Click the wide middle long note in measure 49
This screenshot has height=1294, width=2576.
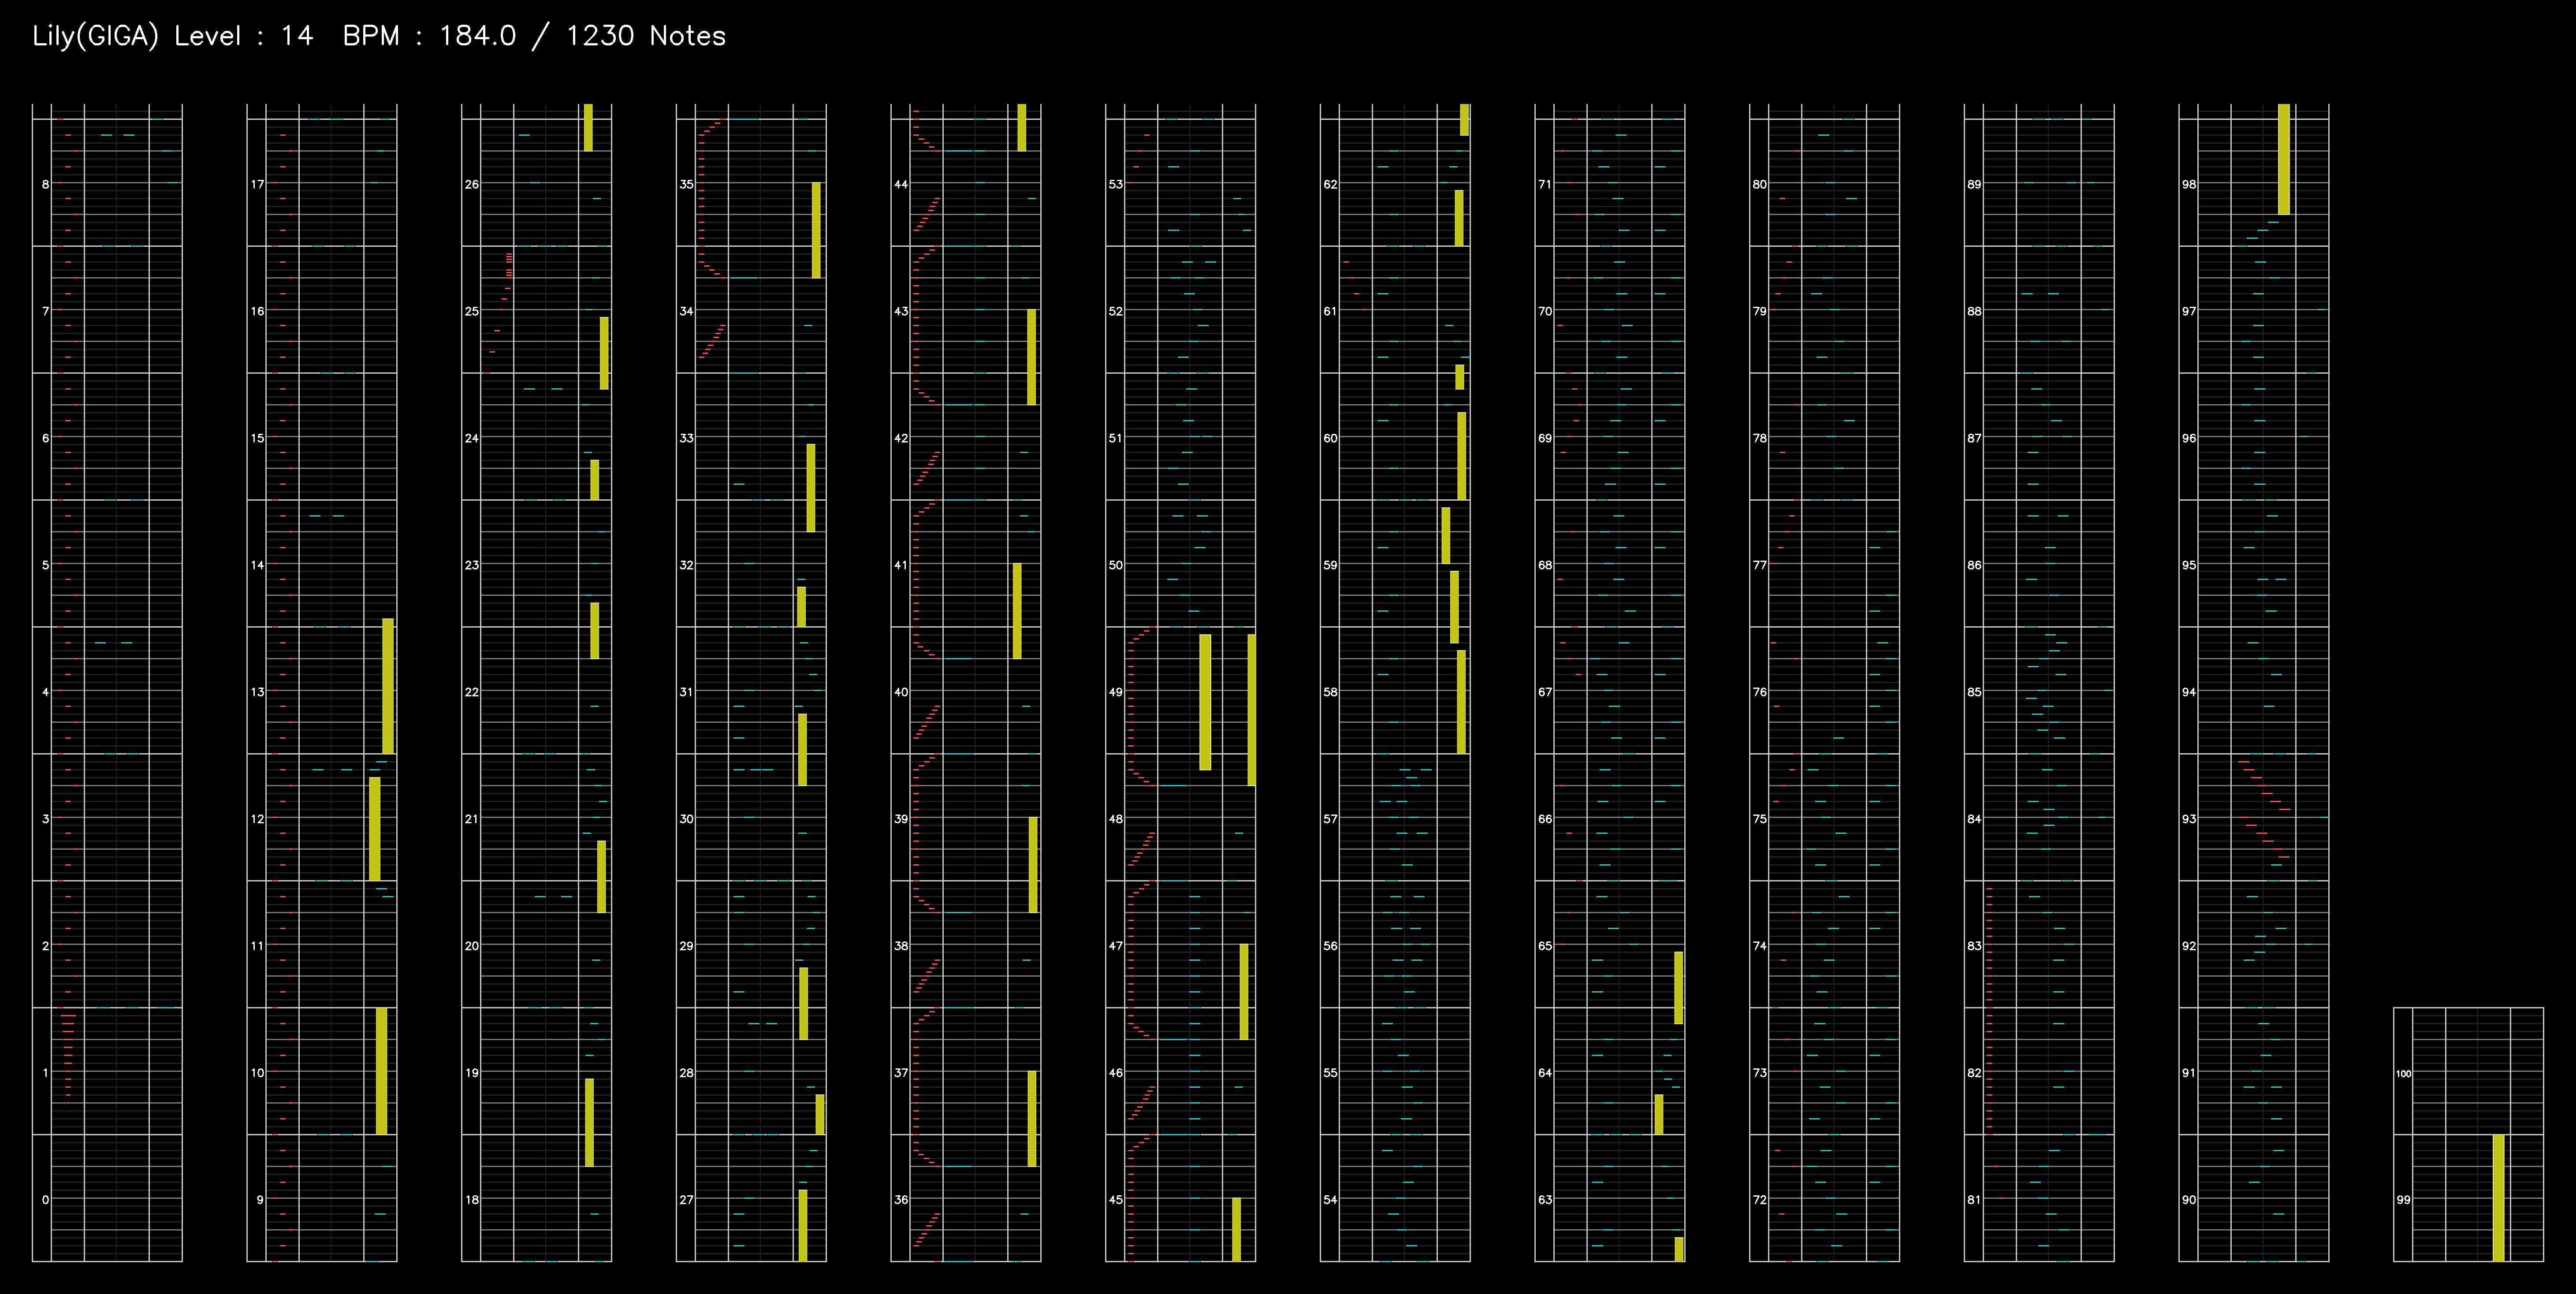click(1205, 702)
